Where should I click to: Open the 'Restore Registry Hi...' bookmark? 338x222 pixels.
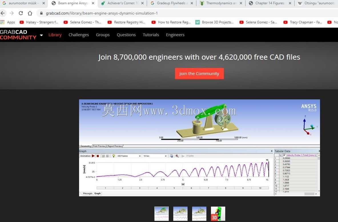pos(126,22)
